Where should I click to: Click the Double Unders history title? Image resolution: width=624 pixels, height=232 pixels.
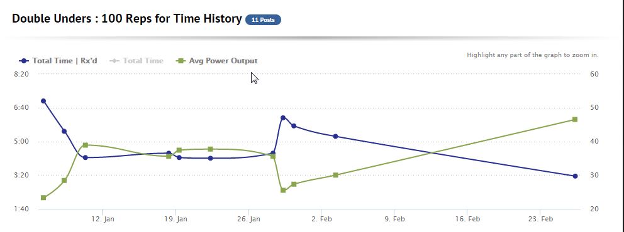click(127, 19)
